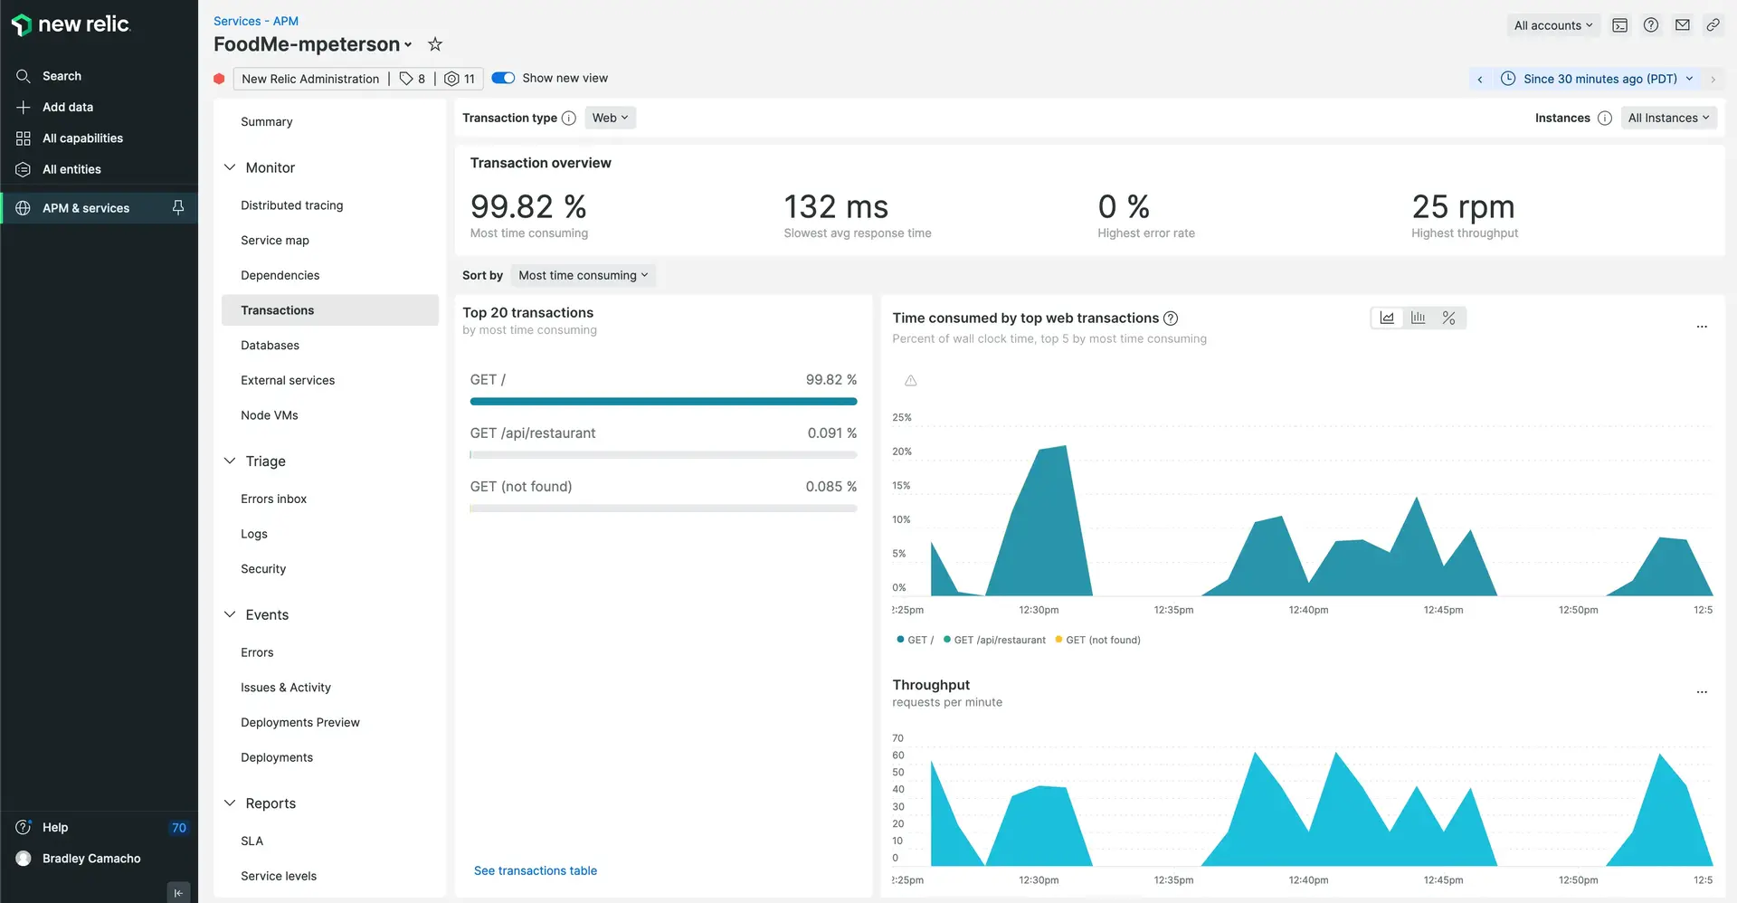1737x903 pixels.
Task: Open the feedback envelope icon
Action: [1682, 25]
